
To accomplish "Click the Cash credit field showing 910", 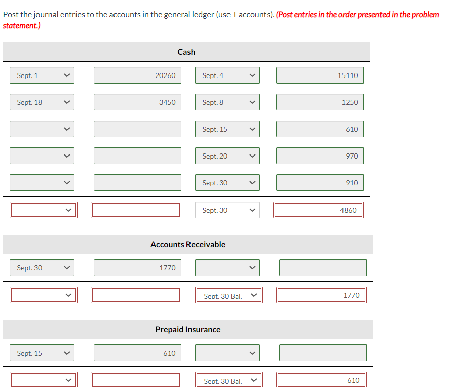I will coord(320,183).
